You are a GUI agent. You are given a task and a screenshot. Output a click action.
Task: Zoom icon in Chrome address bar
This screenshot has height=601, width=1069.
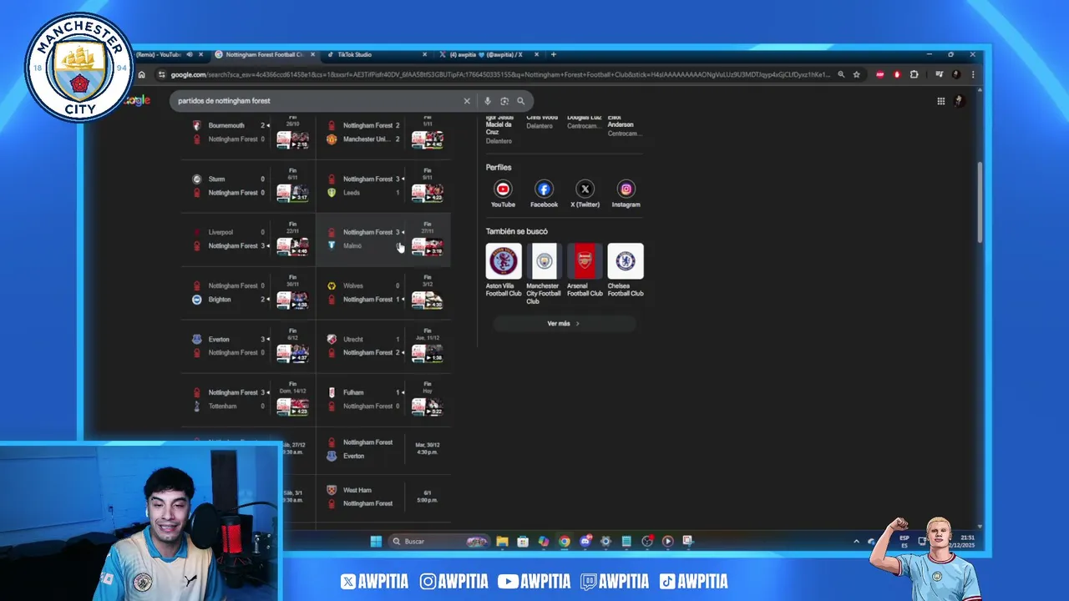click(841, 74)
